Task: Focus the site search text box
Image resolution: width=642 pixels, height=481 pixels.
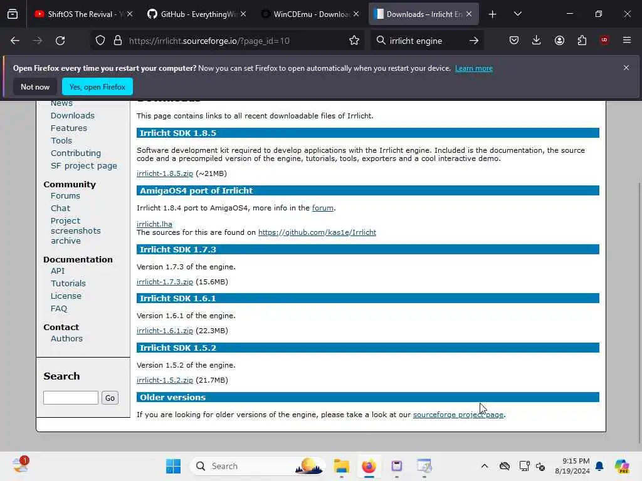Action: (x=70, y=398)
